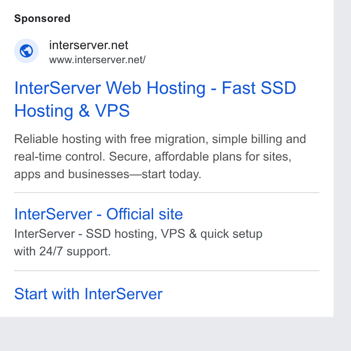Click the light circle behind the globe
Screen dimensions: 351x351
[26, 51]
